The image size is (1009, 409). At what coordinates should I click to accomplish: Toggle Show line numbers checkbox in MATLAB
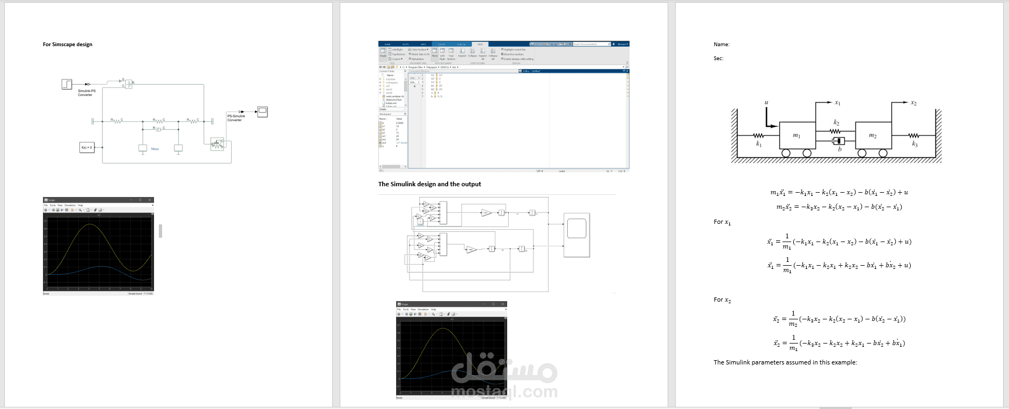tap(502, 54)
